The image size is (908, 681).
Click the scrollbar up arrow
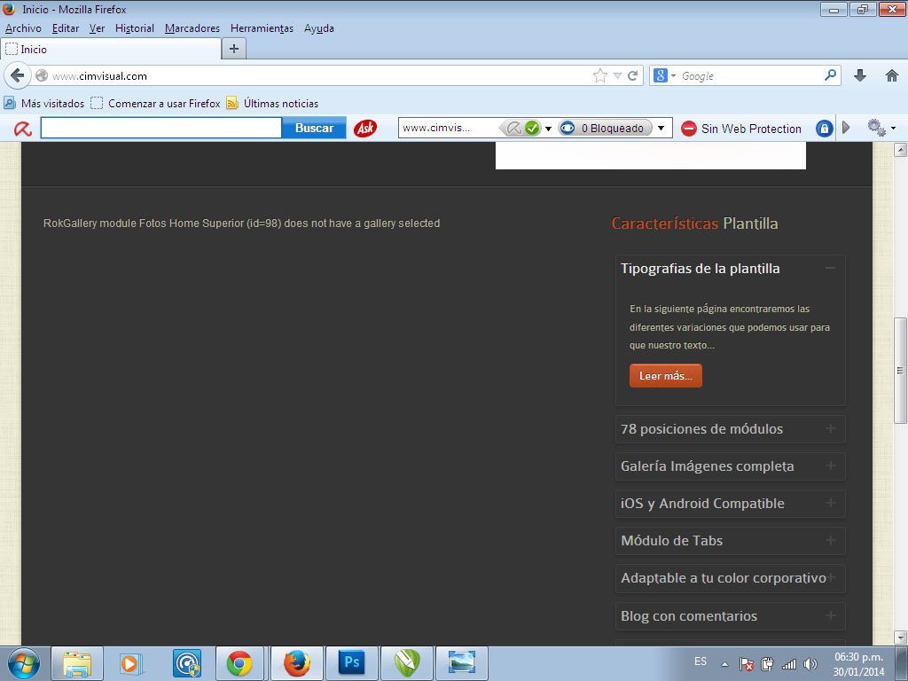click(900, 150)
